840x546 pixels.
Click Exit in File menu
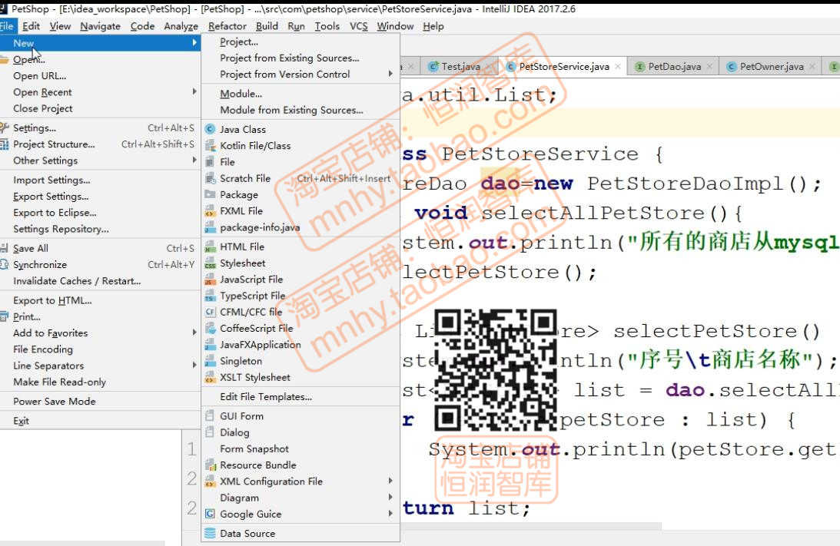click(21, 421)
